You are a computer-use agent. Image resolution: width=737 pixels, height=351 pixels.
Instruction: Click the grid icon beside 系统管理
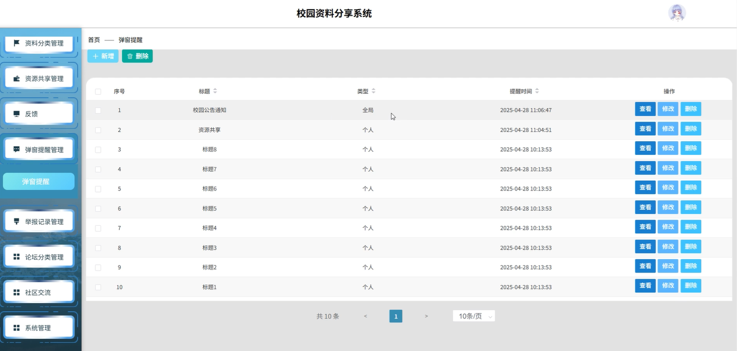[x=16, y=328]
